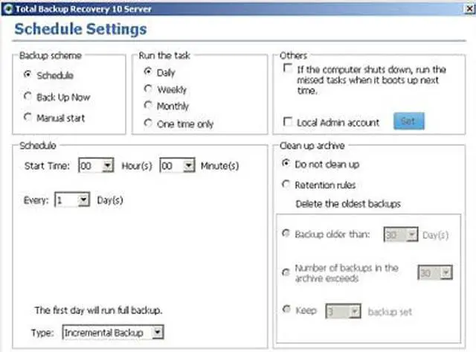Open the backup Type dropdown

click(156, 332)
